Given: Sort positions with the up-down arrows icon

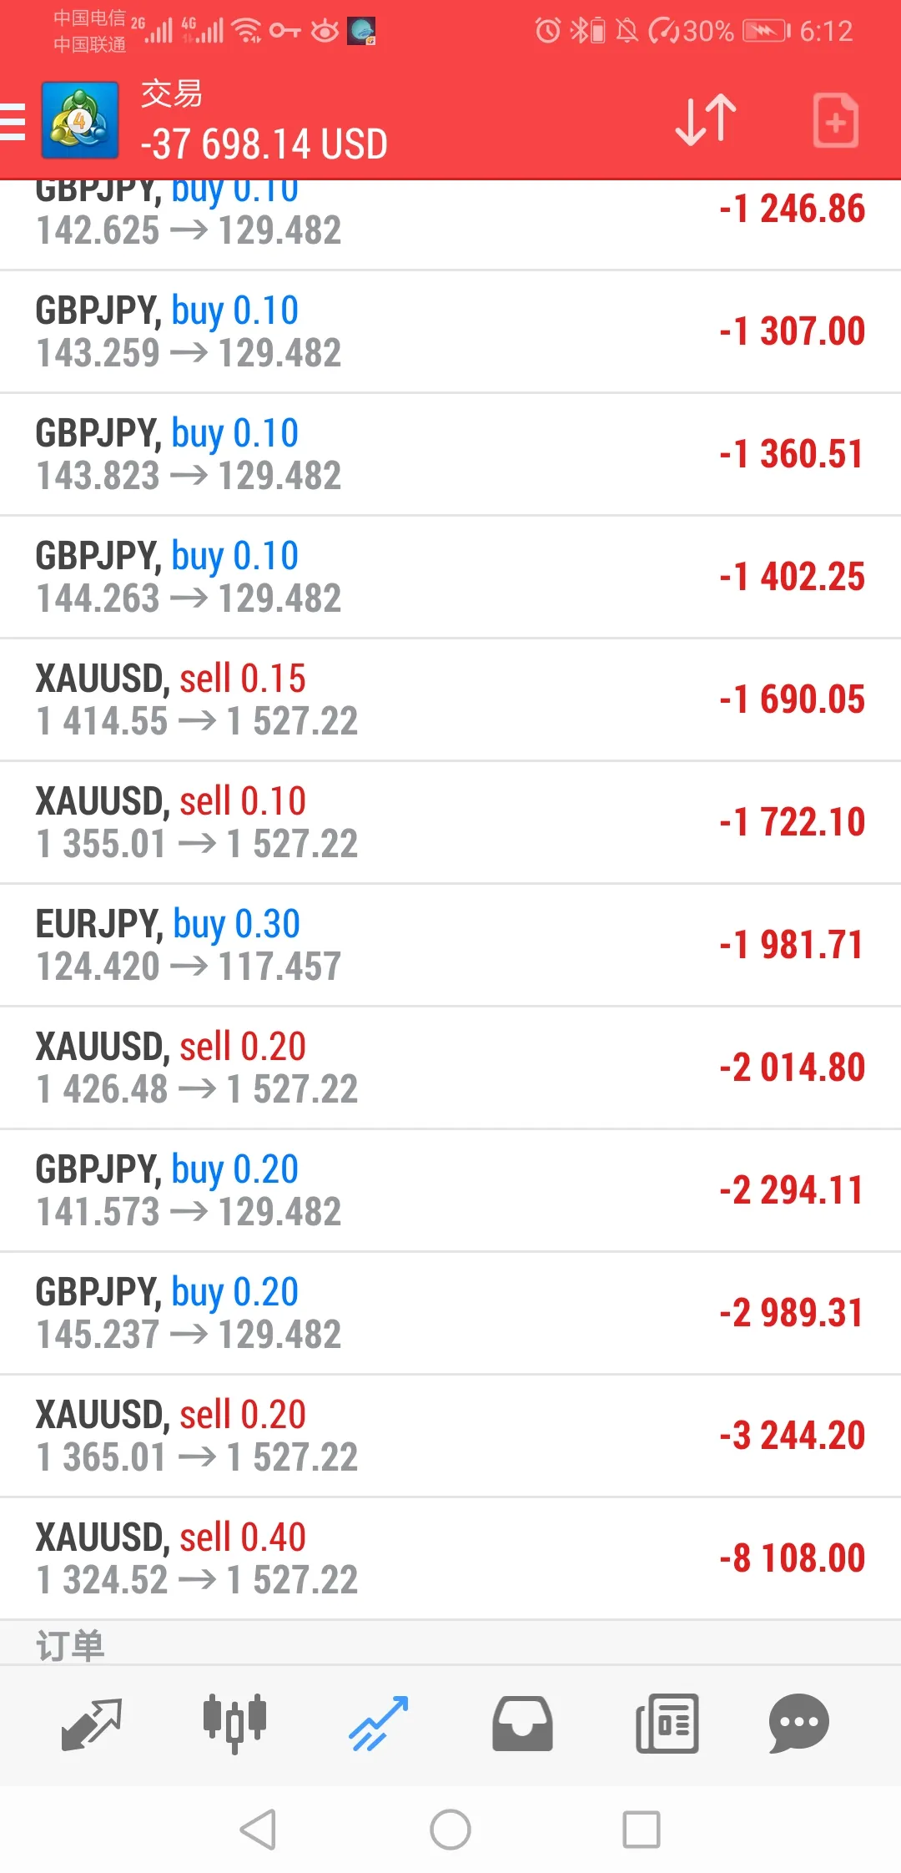Looking at the screenshot, I should pyautogui.click(x=706, y=120).
